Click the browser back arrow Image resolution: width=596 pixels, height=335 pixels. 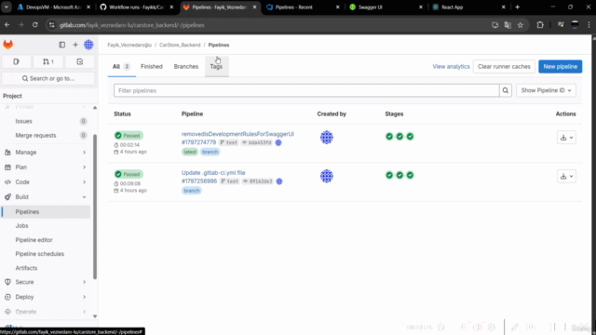(x=7, y=25)
